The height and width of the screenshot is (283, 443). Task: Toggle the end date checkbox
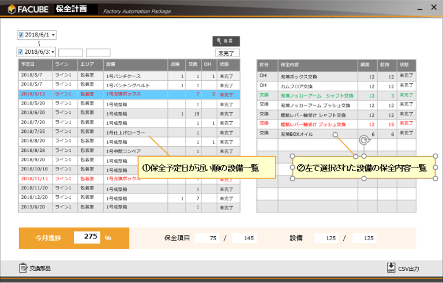[21, 52]
